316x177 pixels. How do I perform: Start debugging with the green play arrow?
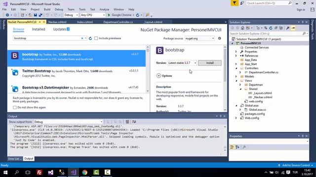click(109, 15)
